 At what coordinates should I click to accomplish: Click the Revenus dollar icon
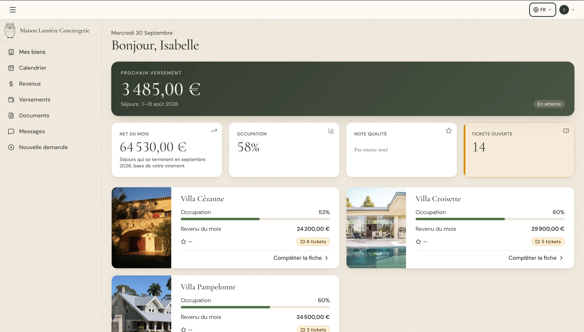coord(11,84)
